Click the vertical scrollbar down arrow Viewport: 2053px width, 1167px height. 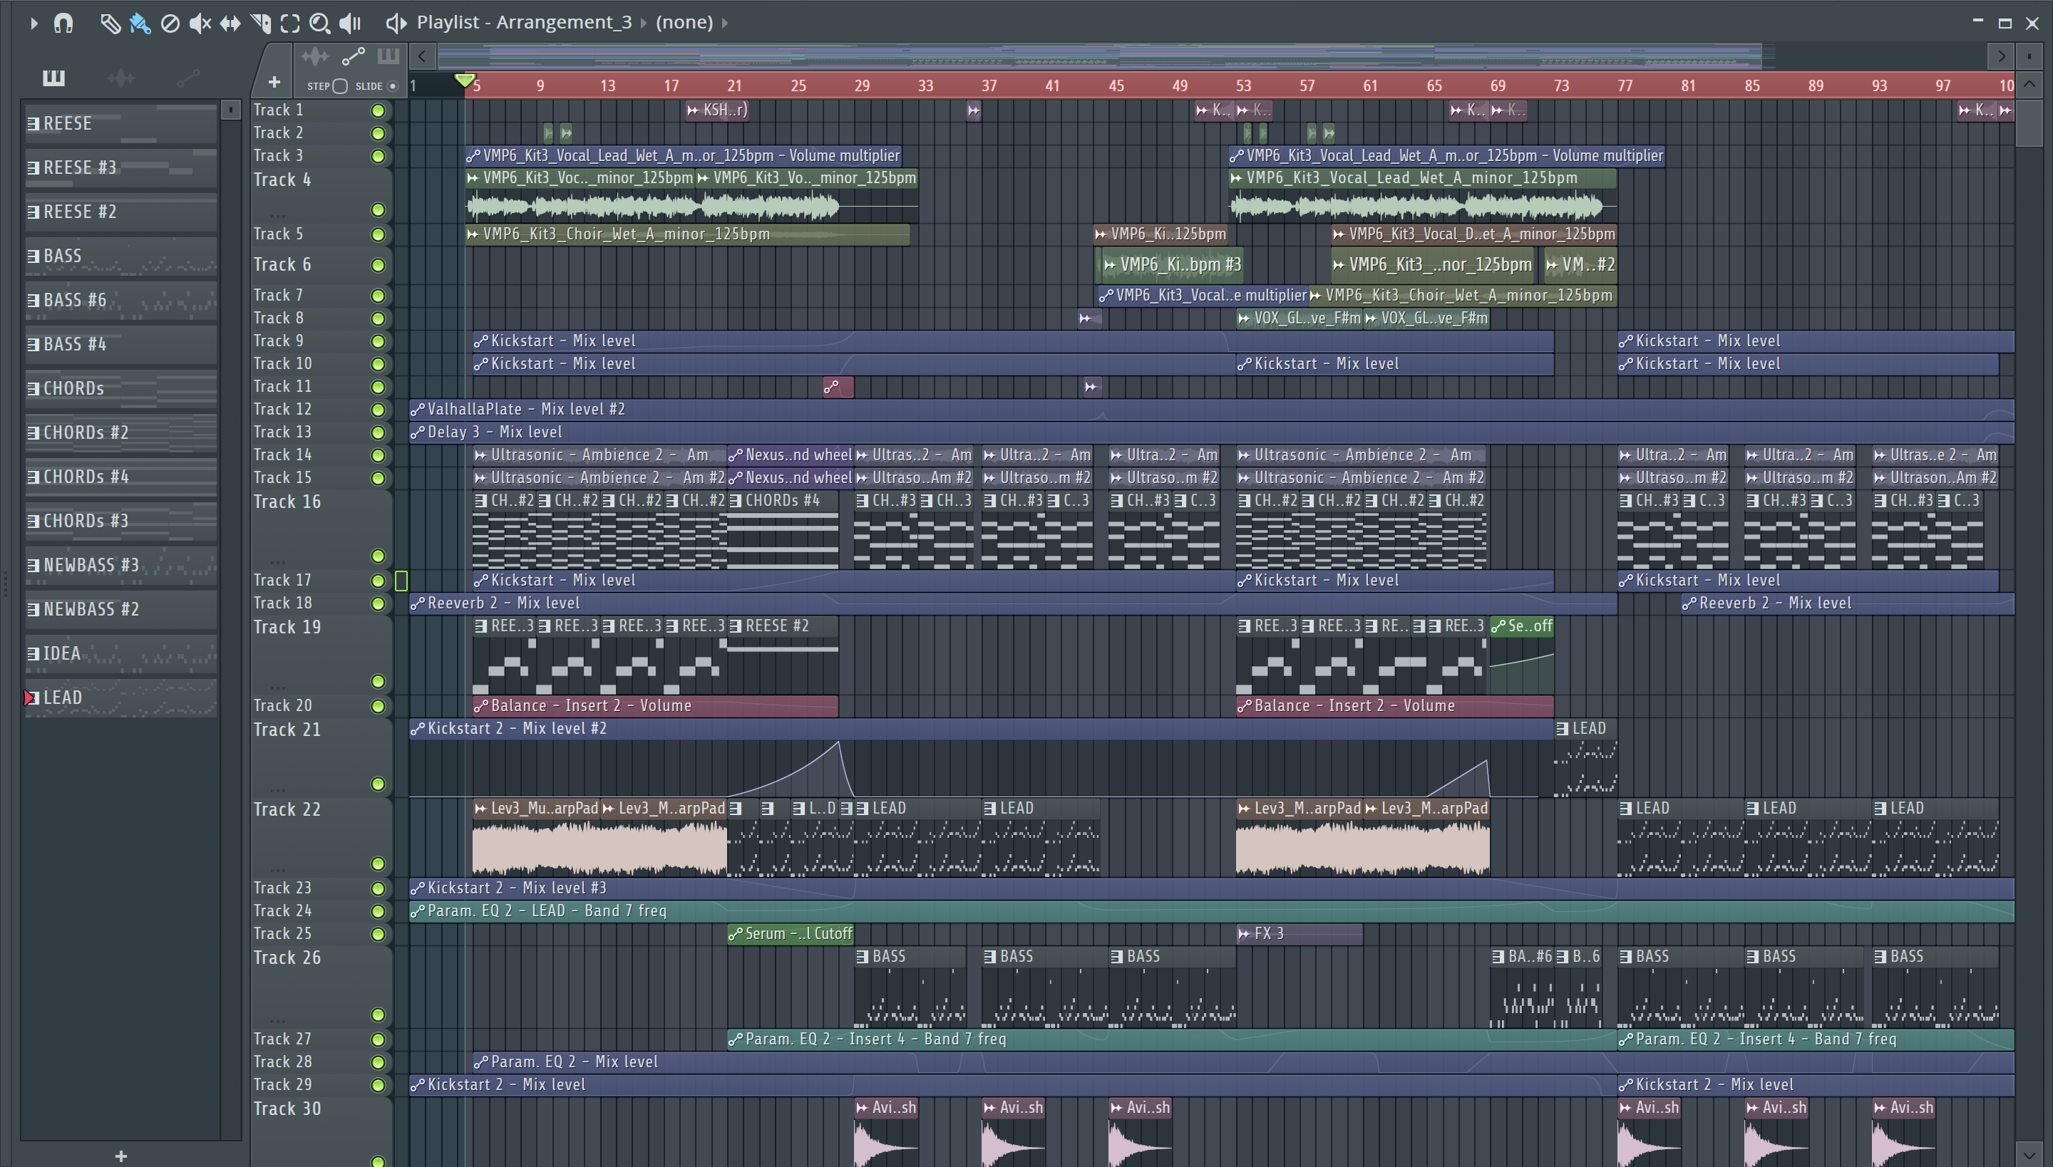click(2029, 1156)
